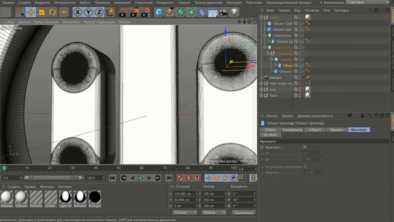Open the Рендеринг main menu
This screenshot has width=394, height=222.
click(165, 2)
